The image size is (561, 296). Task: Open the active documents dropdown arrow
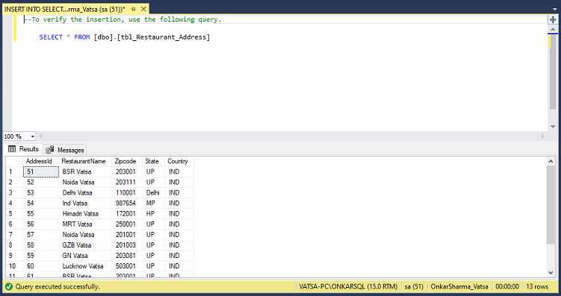tap(555, 9)
